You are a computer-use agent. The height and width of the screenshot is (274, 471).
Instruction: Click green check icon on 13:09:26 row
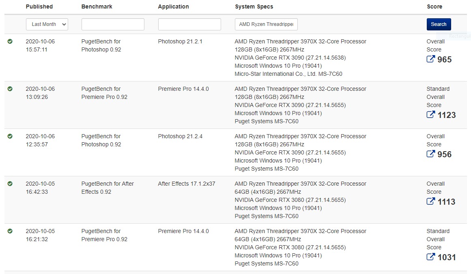[10, 89]
